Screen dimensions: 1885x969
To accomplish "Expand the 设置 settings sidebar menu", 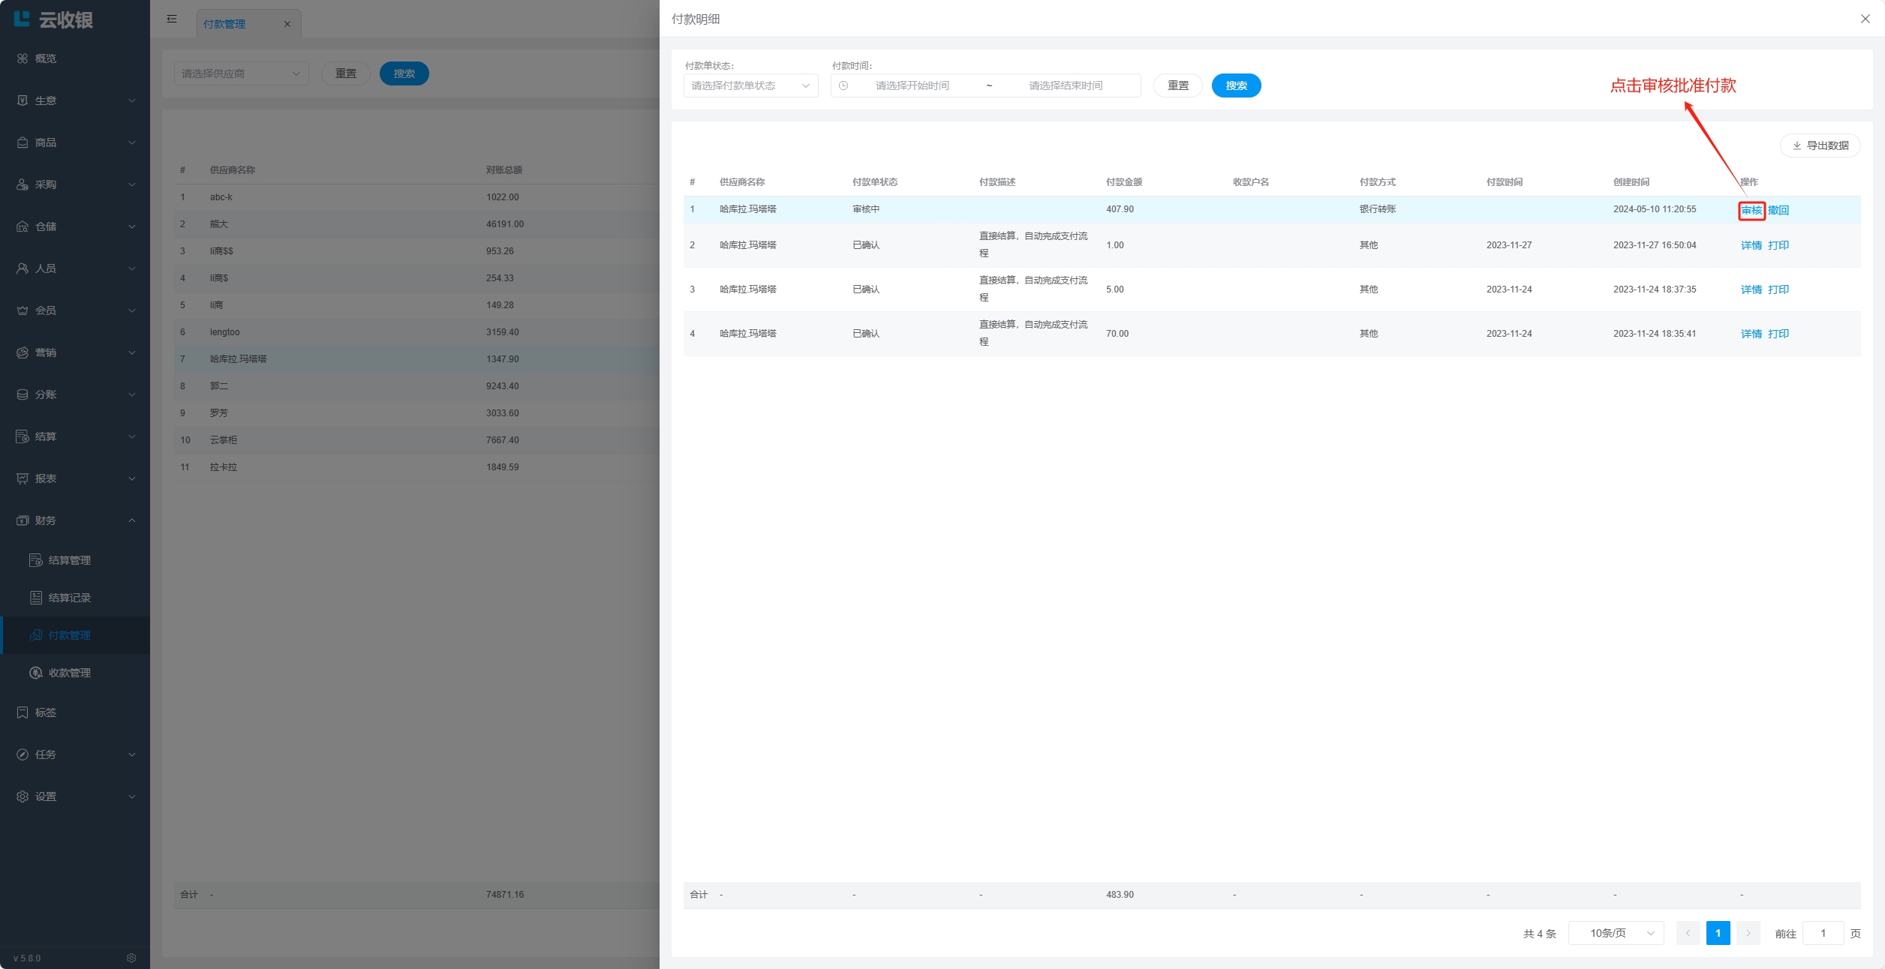I will pyautogui.click(x=75, y=796).
